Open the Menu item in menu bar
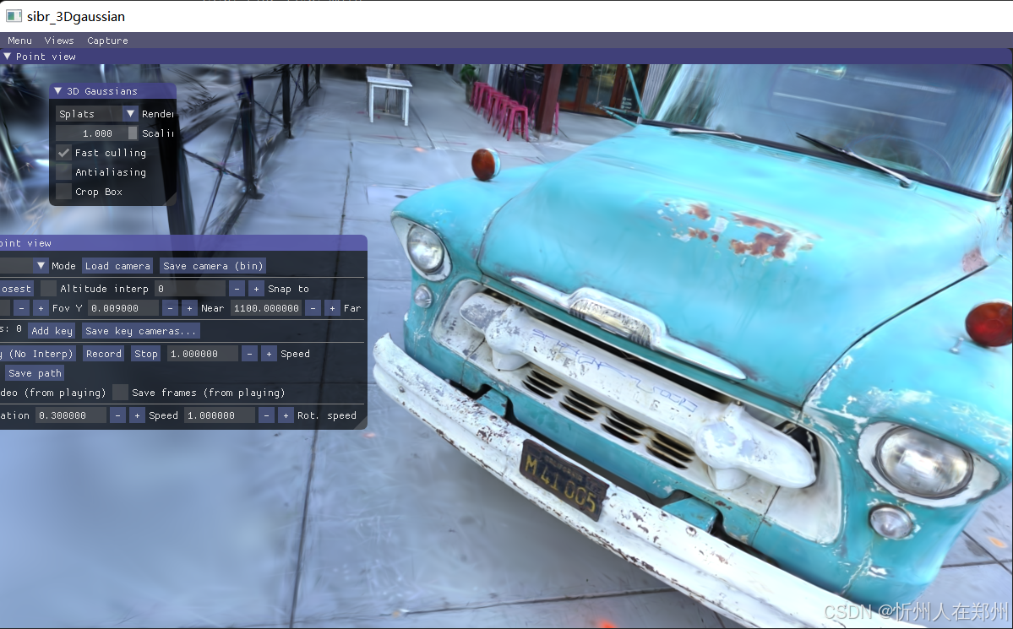Image resolution: width=1013 pixels, height=629 pixels. (x=19, y=40)
